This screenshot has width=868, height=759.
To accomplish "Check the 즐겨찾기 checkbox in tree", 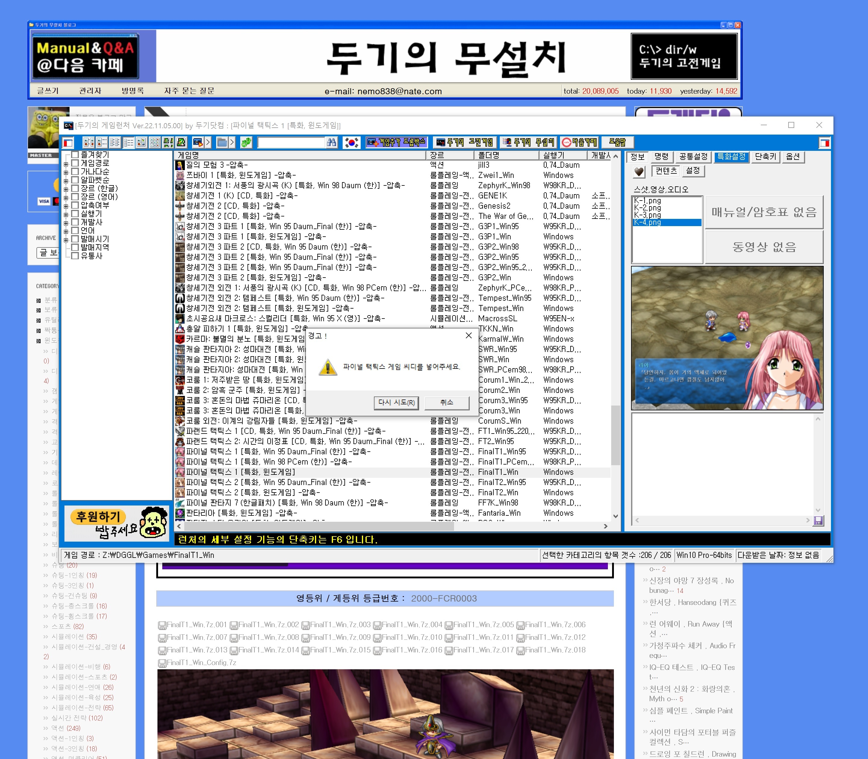I will pos(75,154).
